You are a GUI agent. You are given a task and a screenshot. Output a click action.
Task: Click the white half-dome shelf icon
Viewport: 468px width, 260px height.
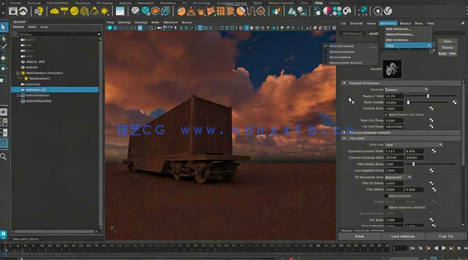(x=23, y=11)
